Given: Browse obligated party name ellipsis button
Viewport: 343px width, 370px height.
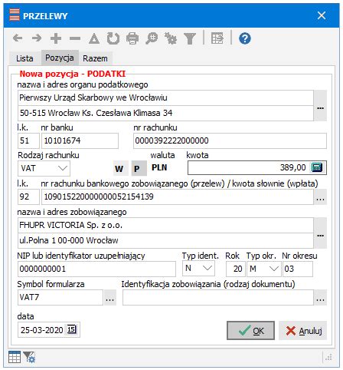Looking at the screenshot, I should (320, 233).
